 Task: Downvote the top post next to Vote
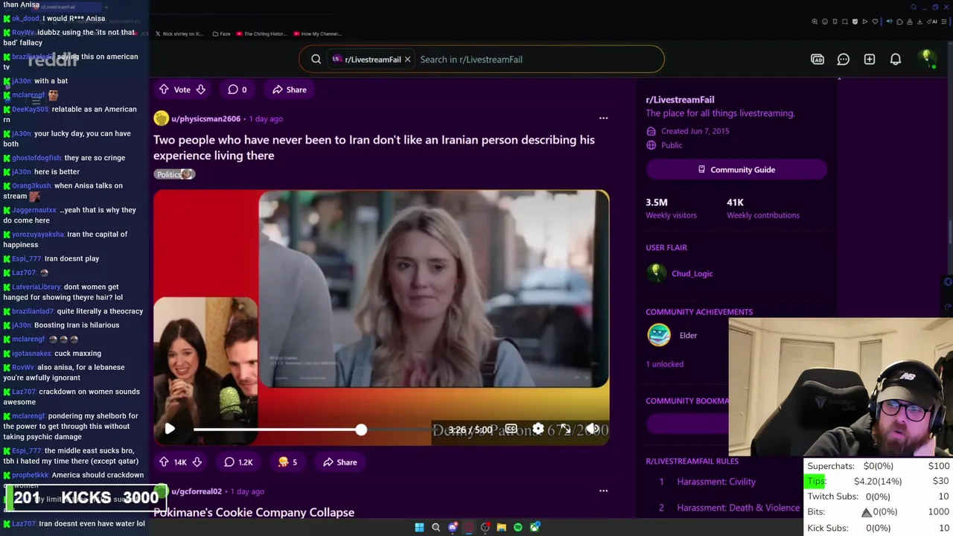pos(201,89)
